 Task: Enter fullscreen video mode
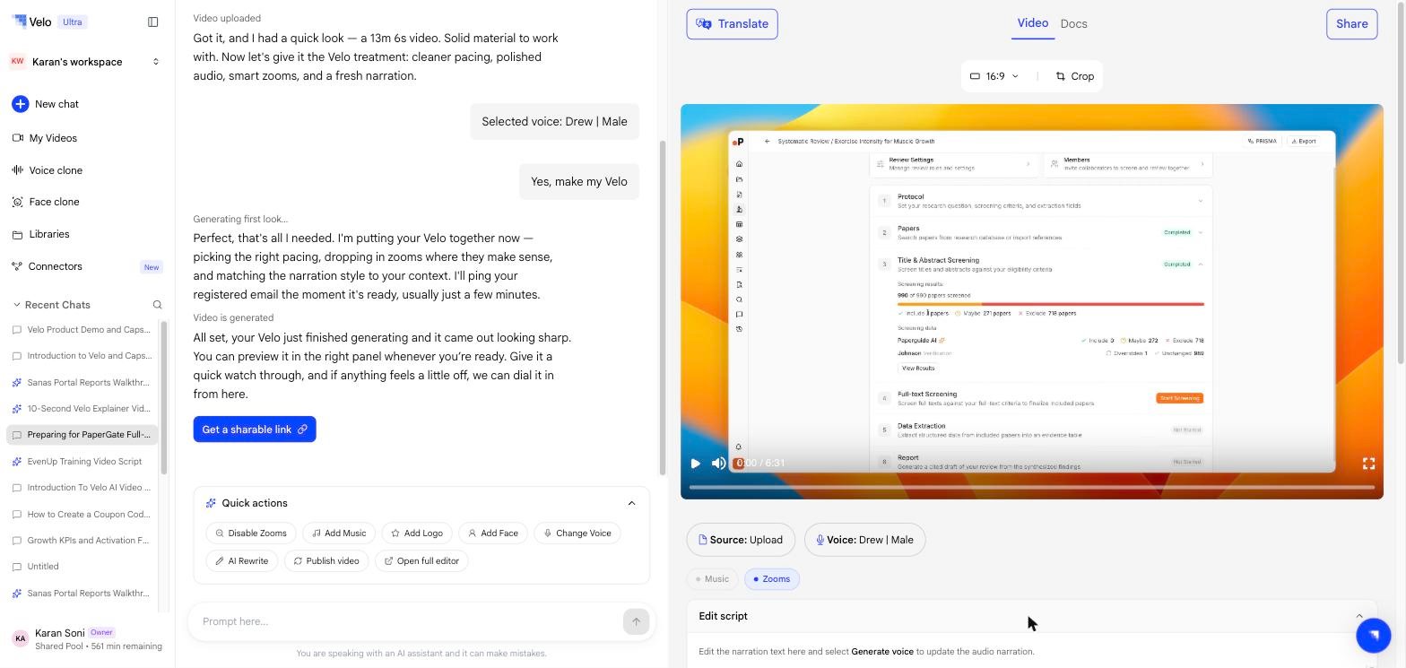coord(1368,464)
